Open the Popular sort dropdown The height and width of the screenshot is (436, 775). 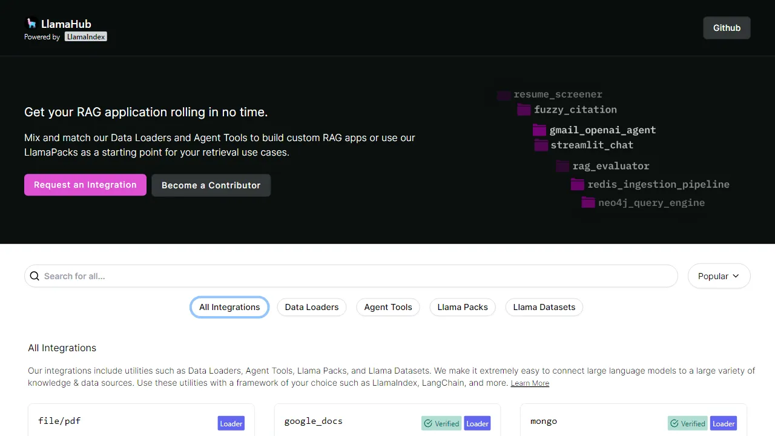click(719, 276)
